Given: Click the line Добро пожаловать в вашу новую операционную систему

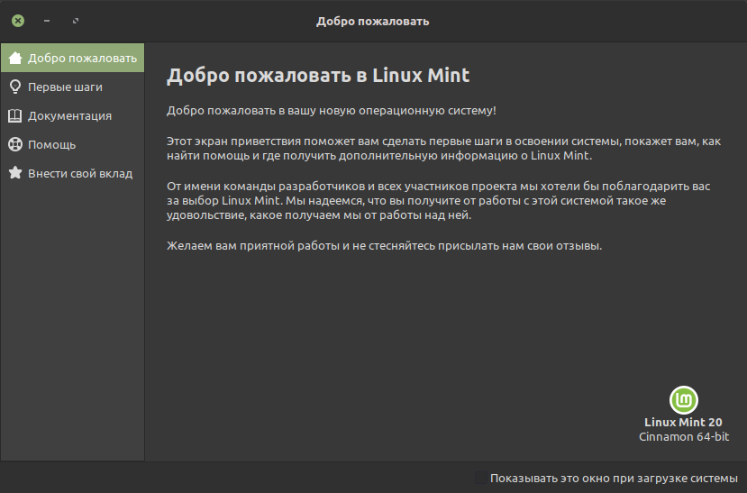Looking at the screenshot, I should coord(331,111).
